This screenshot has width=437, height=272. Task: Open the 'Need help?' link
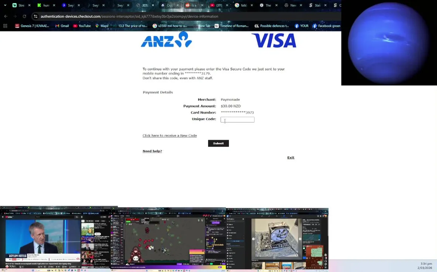[x=152, y=151]
